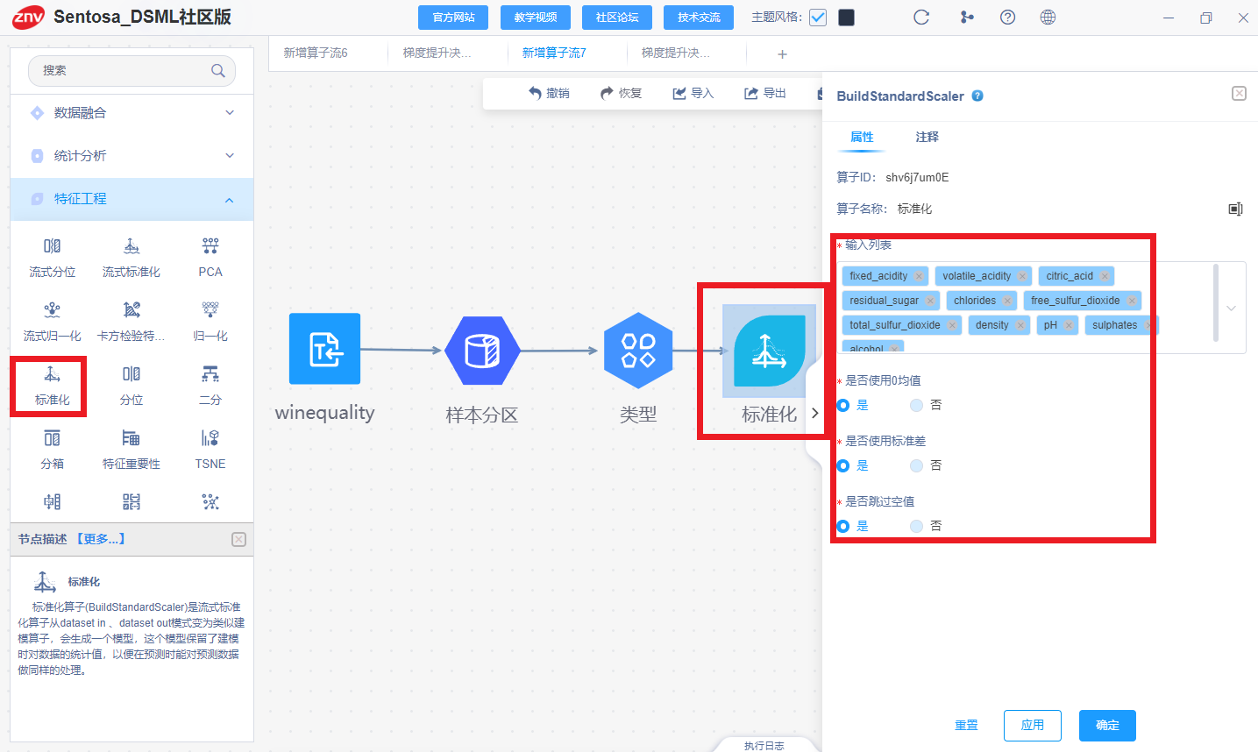Select the 二分 operator icon
The width and height of the screenshot is (1258, 752).
210,374
